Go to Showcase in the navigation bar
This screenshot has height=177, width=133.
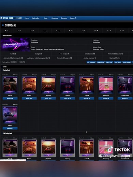(55, 18)
